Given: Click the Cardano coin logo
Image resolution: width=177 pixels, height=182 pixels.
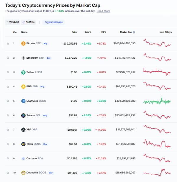Looking at the screenshot, I should [x=23, y=159].
